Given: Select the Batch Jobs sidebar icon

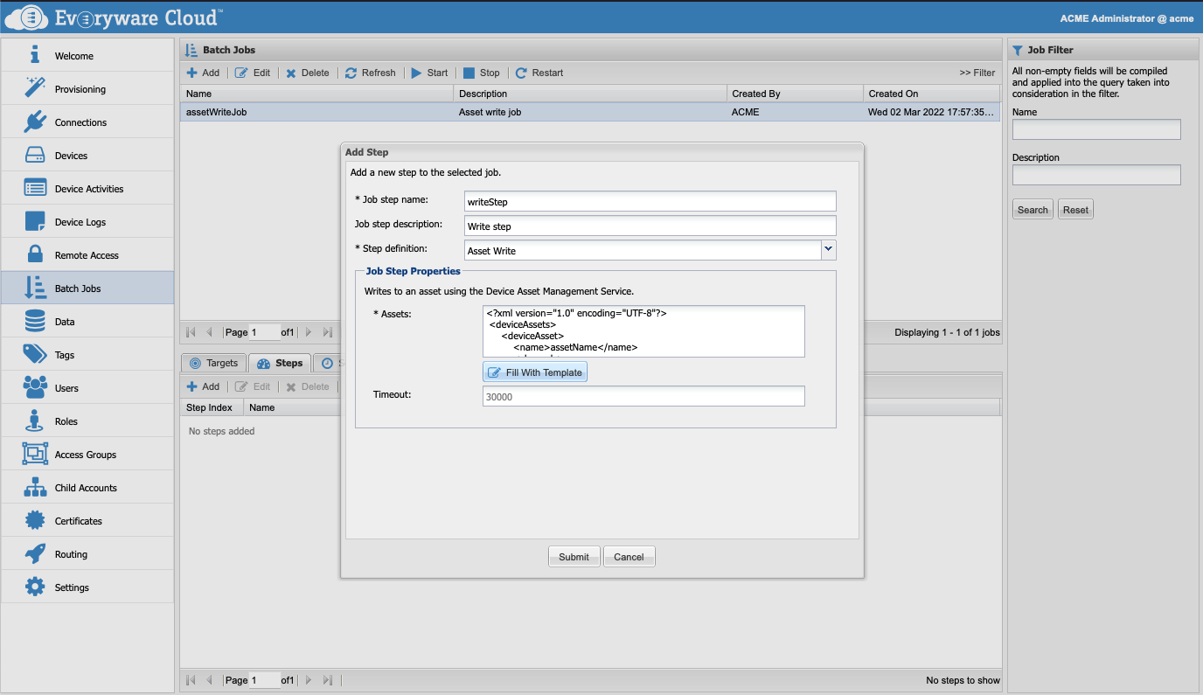Looking at the screenshot, I should [x=35, y=288].
